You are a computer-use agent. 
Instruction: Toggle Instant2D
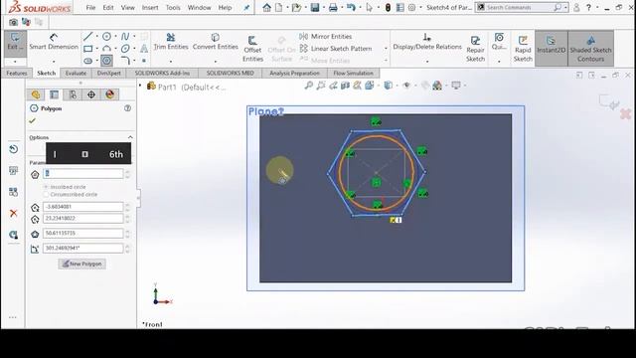pyautogui.click(x=551, y=48)
